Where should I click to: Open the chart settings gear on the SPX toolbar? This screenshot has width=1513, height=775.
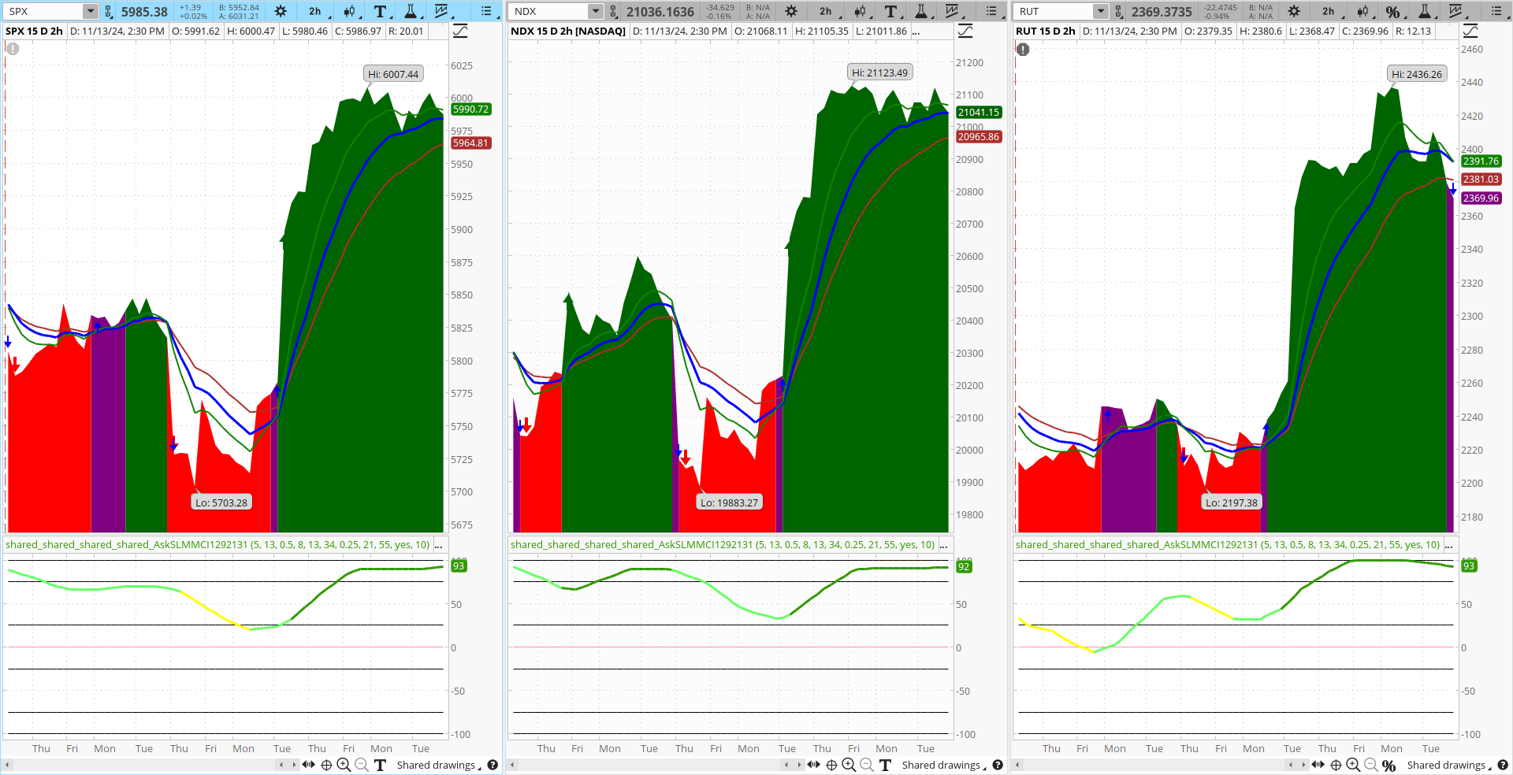pos(280,12)
